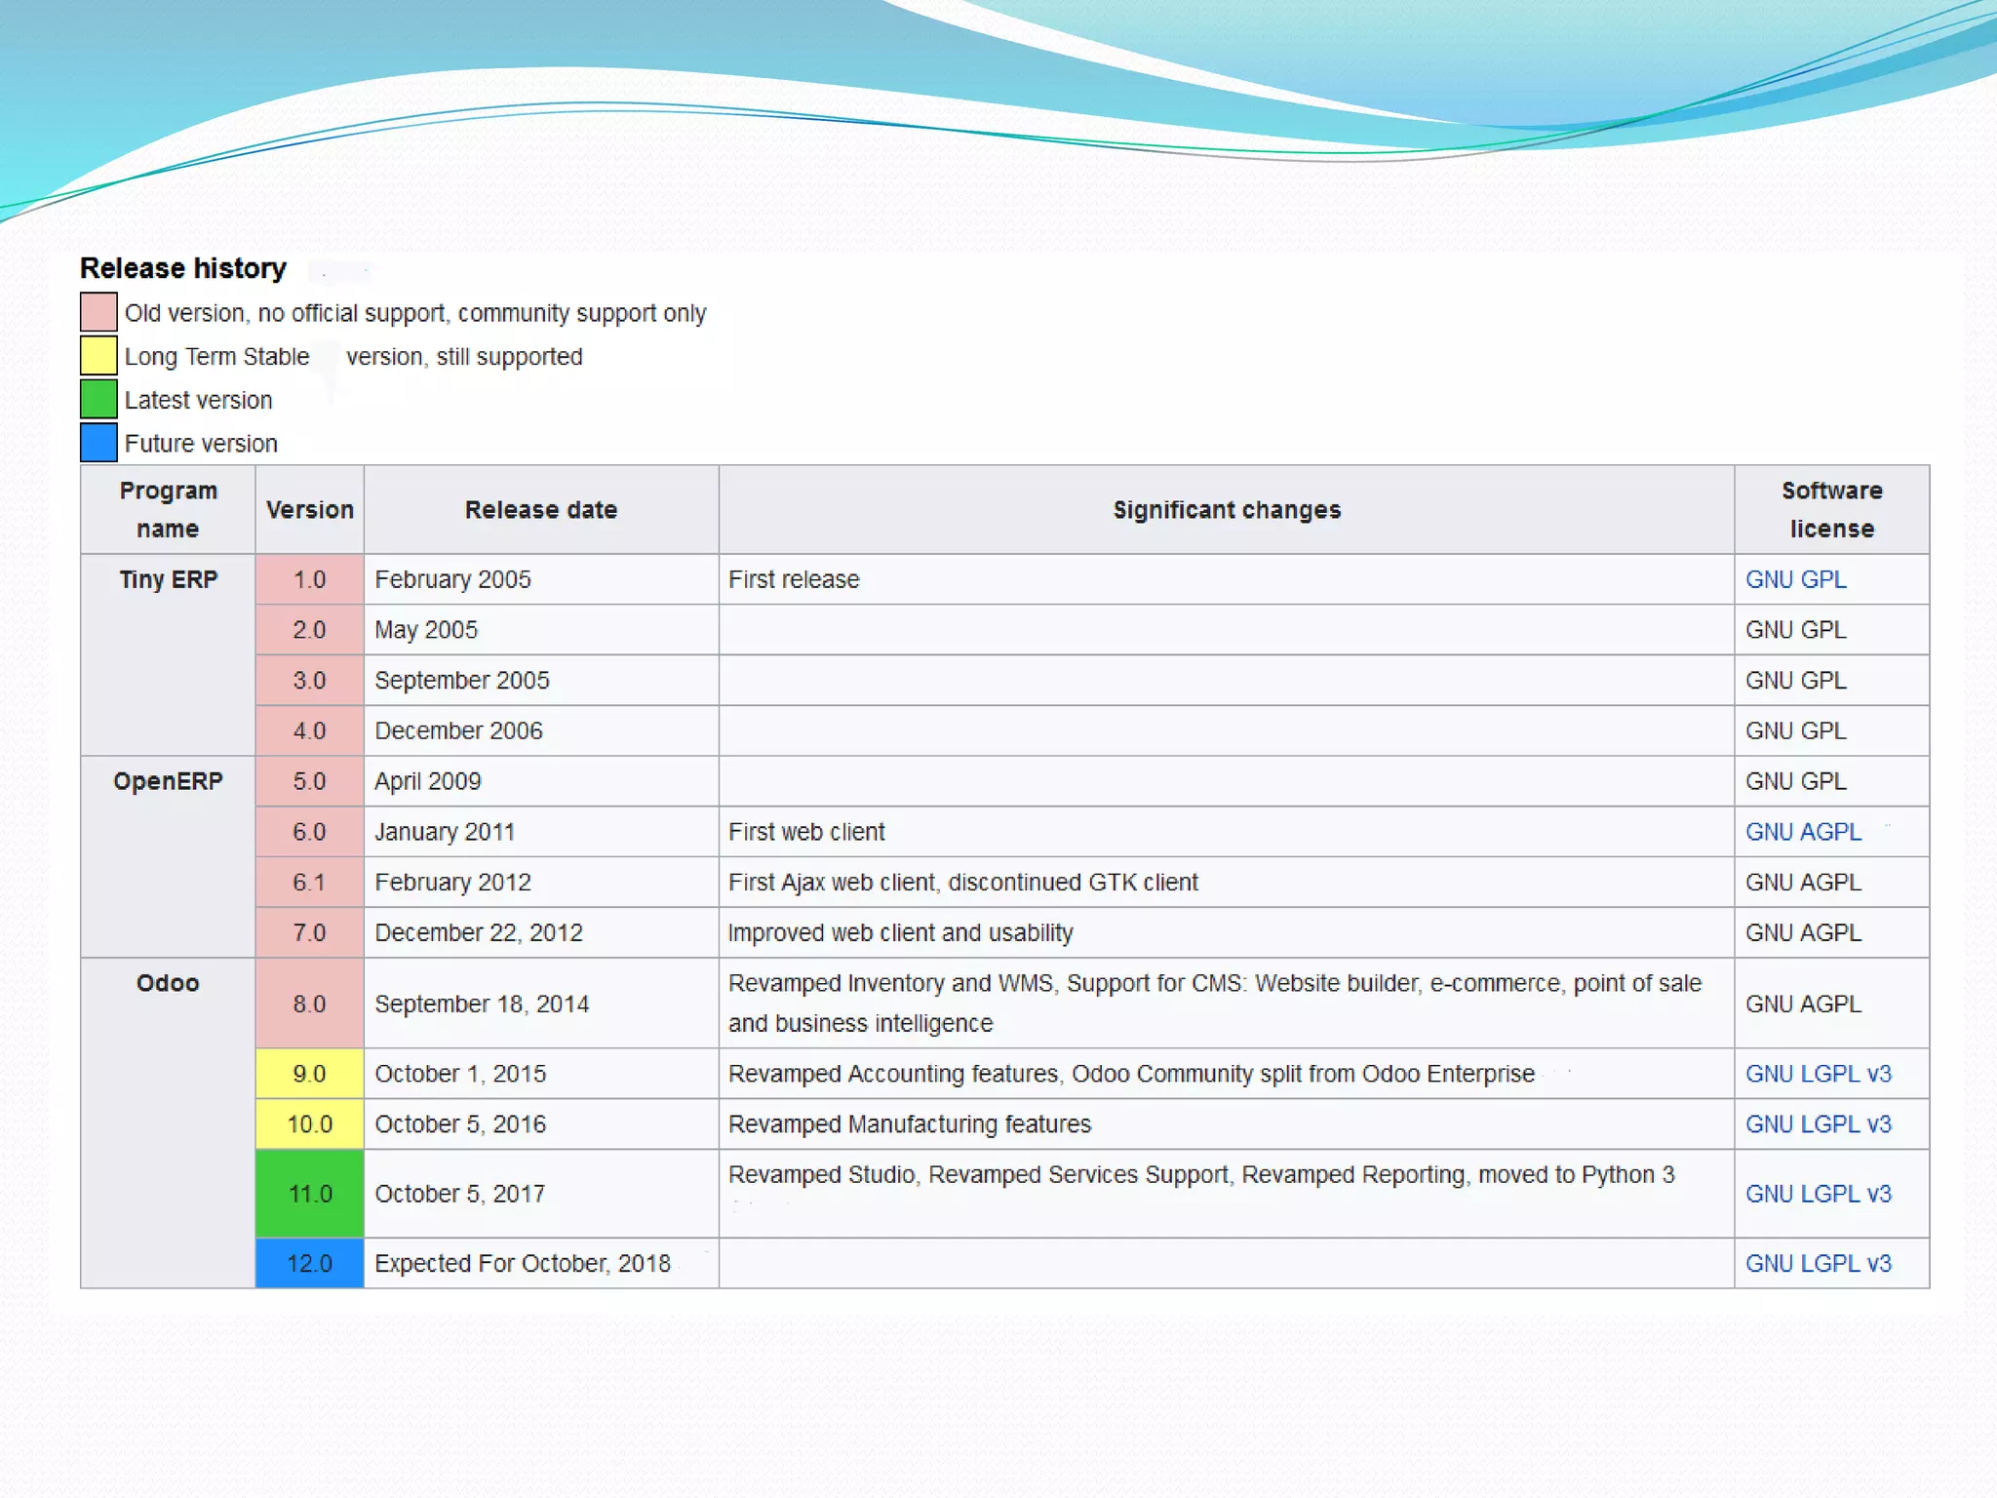Open GNU LGPL v3 link for version 11.0
Screen dimensions: 1997x1498
pos(1818,1194)
